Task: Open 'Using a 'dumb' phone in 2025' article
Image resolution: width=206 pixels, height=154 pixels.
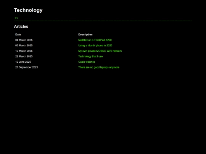Action: click(x=95, y=46)
